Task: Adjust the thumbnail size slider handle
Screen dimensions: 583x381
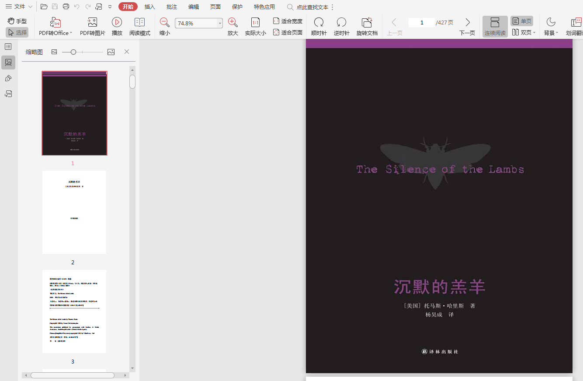Action: 73,52
